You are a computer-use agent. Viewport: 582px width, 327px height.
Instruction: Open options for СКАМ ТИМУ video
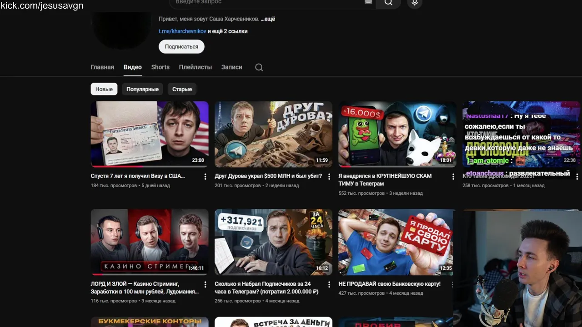[x=453, y=177]
